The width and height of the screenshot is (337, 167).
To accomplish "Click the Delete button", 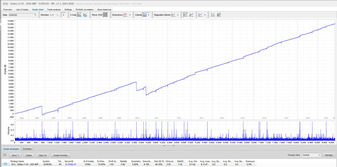I will tap(29, 155).
